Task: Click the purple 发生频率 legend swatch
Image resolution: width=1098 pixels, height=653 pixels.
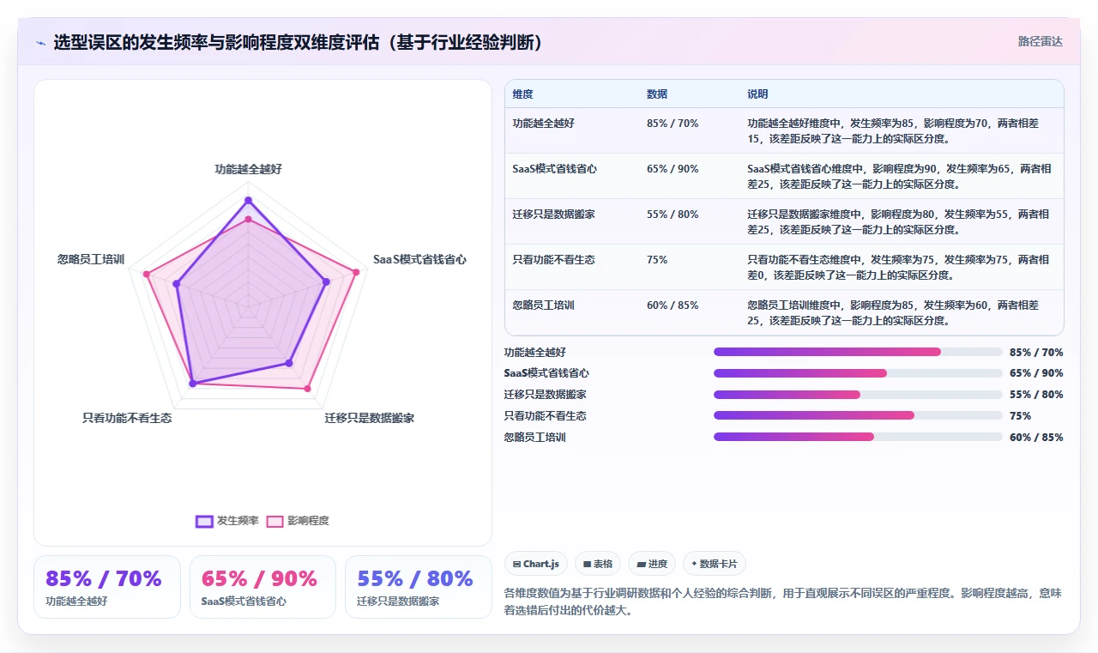Action: click(204, 521)
